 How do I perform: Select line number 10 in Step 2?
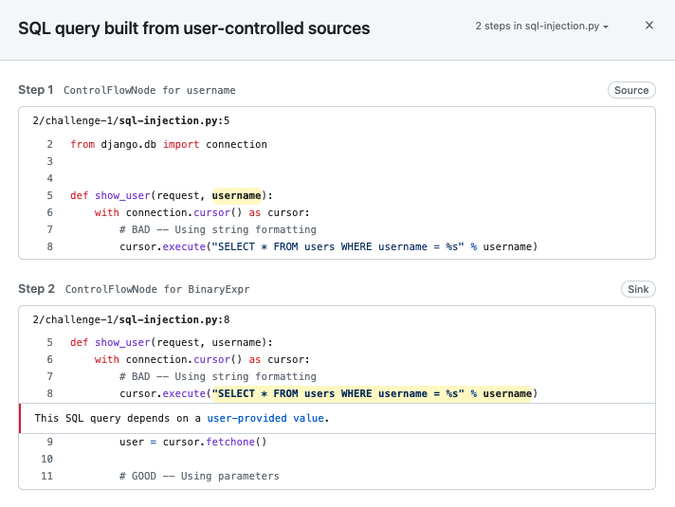(46, 459)
